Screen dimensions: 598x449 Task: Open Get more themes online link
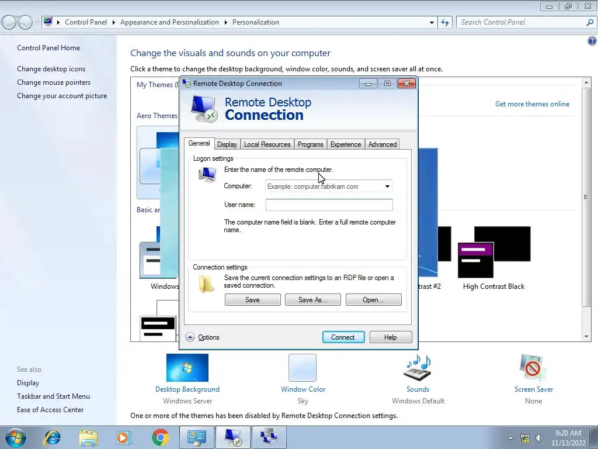point(532,104)
